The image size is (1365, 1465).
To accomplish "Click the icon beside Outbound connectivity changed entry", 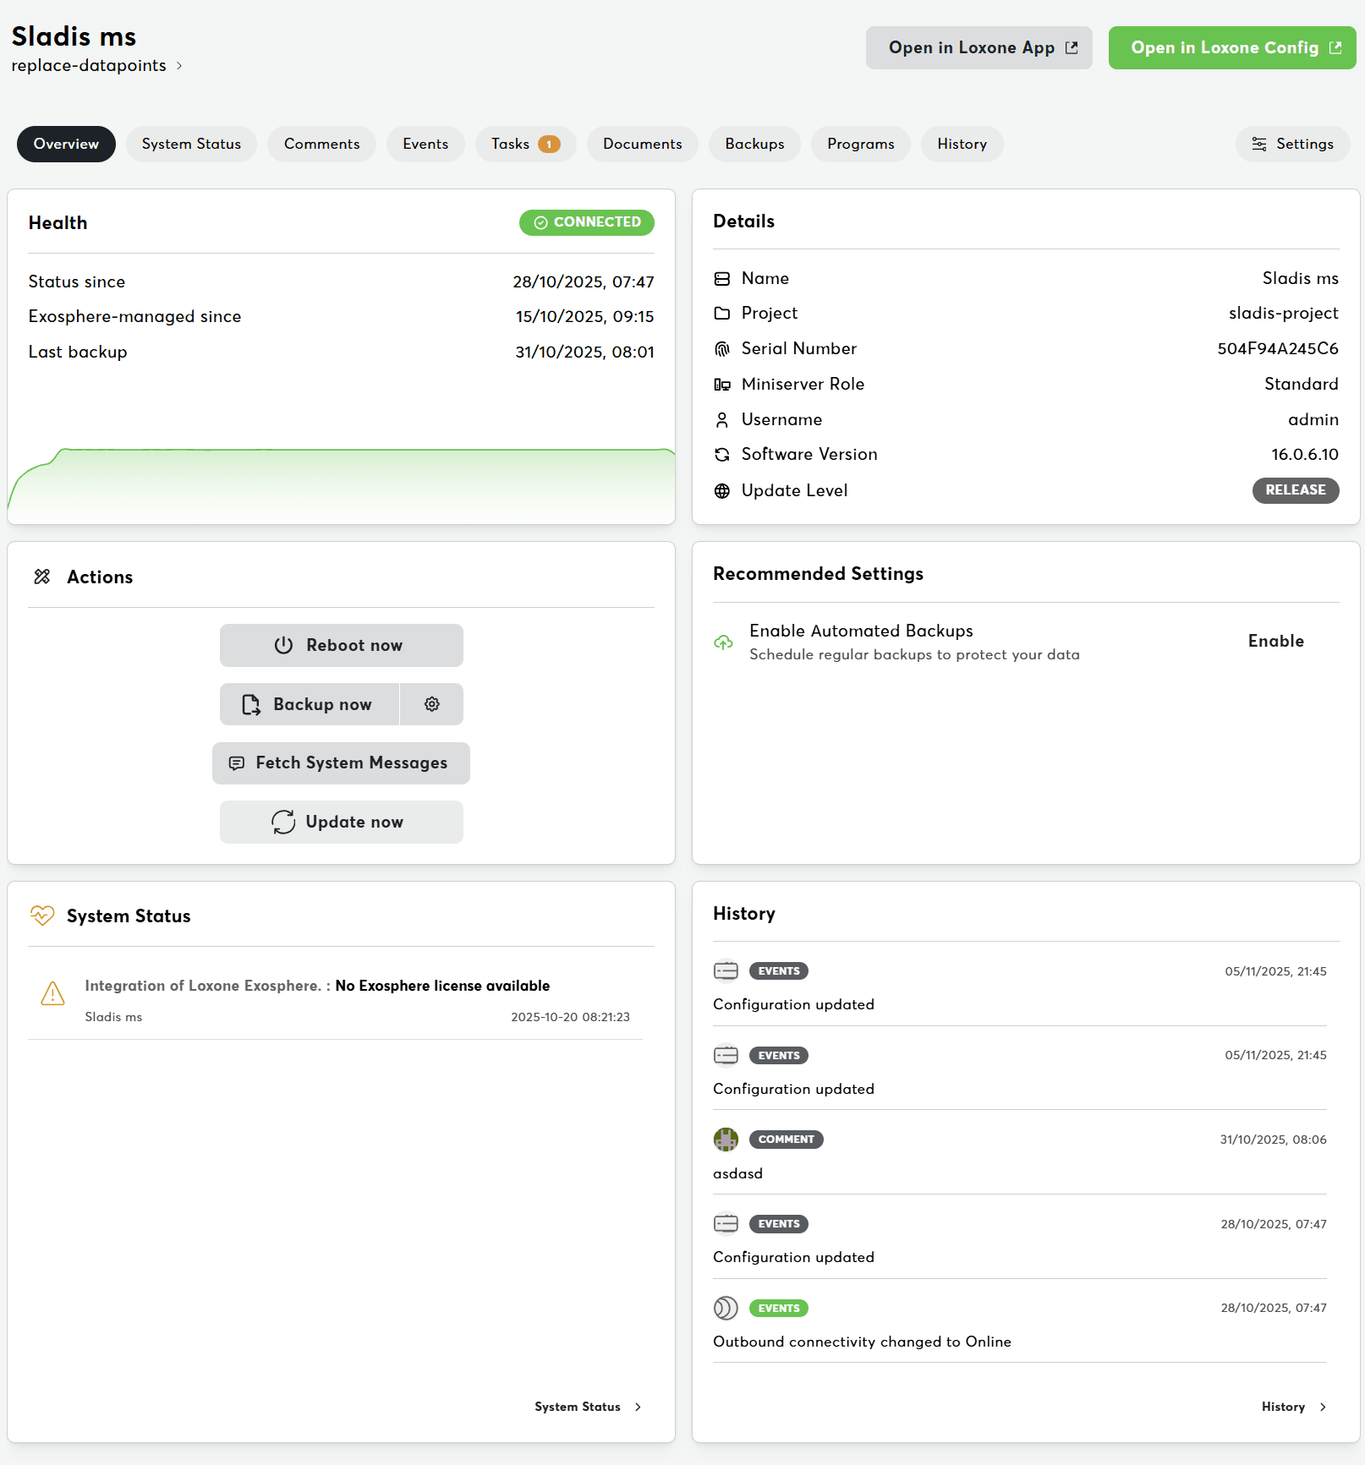I will (726, 1309).
